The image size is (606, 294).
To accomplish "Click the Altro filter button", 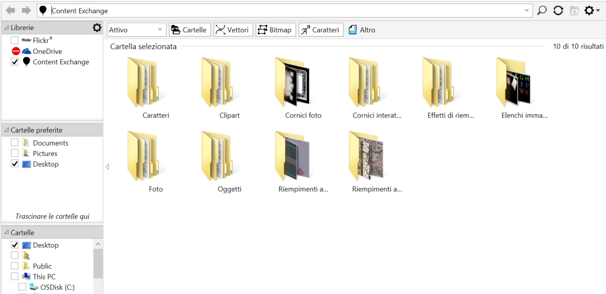I will [x=361, y=30].
